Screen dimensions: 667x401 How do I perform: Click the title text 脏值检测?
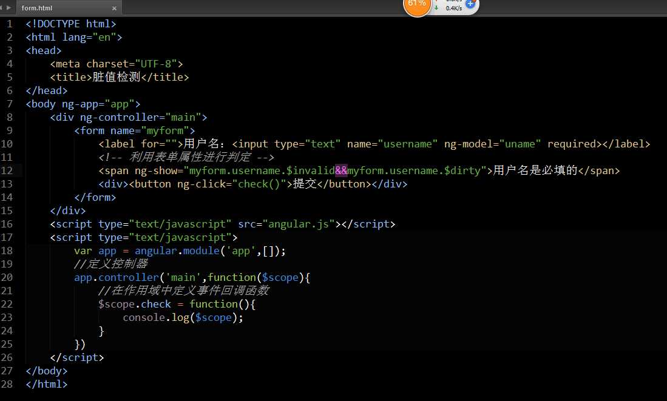(x=116, y=77)
